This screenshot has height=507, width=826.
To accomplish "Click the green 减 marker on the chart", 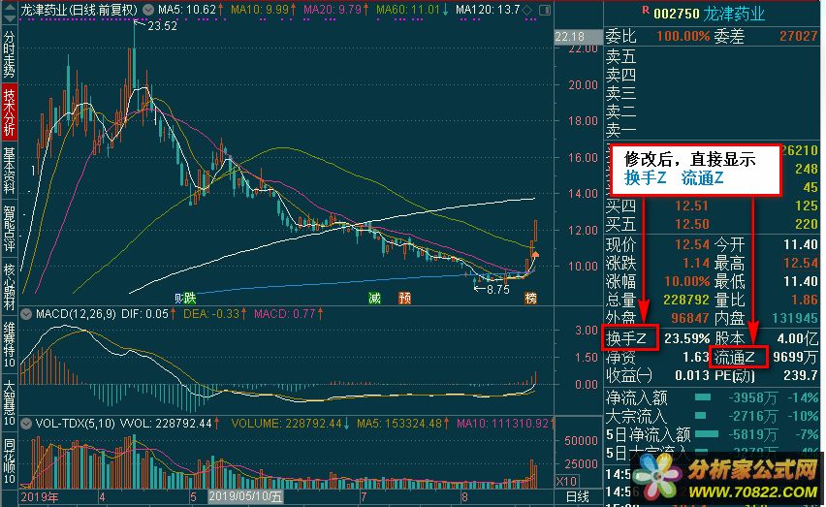I will (x=374, y=299).
